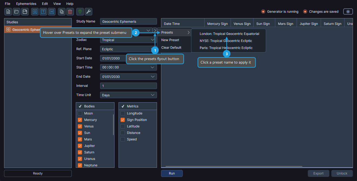357x181 pixels.
Task: Select the H heliocentric ephemeris icon
Action: pos(51,12)
